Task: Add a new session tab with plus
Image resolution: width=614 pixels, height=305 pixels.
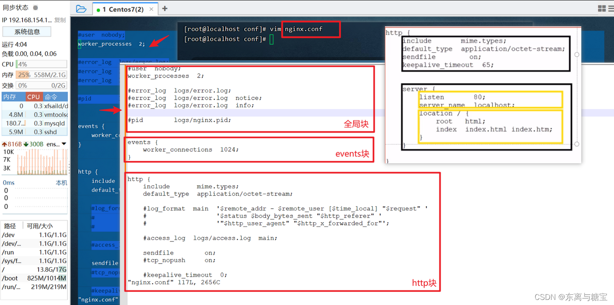Action: [165, 9]
